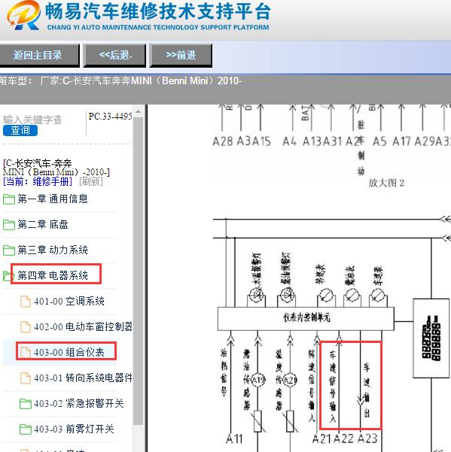This screenshot has height=452, width=451.
Task: Open section 403-00 组合仪表
Action: pyautogui.click(x=69, y=352)
